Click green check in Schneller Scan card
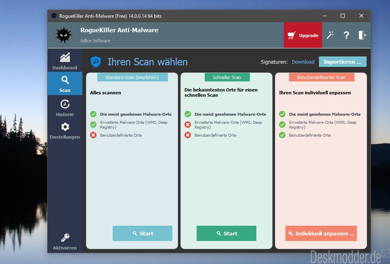The height and width of the screenshot is (264, 390). pyautogui.click(x=188, y=114)
